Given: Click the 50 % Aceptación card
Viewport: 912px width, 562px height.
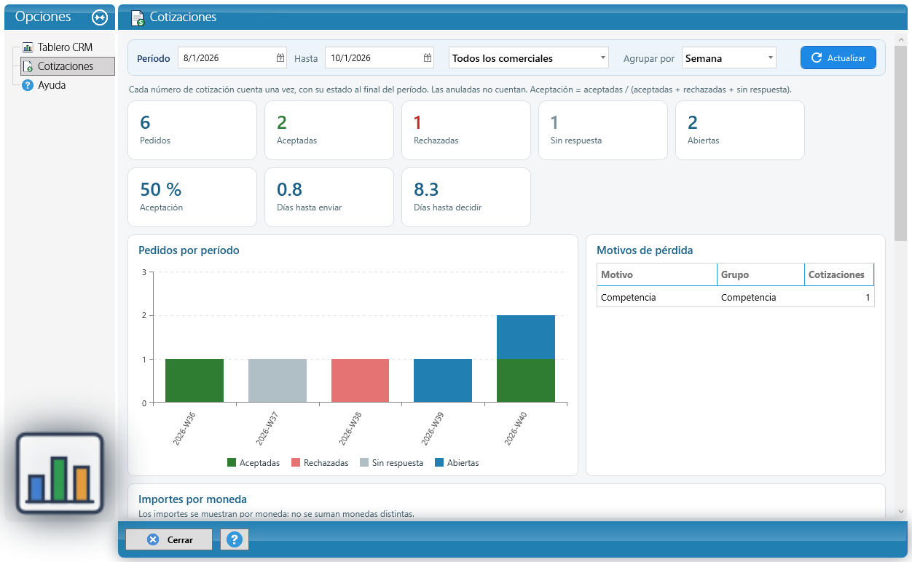Looking at the screenshot, I should pyautogui.click(x=192, y=197).
